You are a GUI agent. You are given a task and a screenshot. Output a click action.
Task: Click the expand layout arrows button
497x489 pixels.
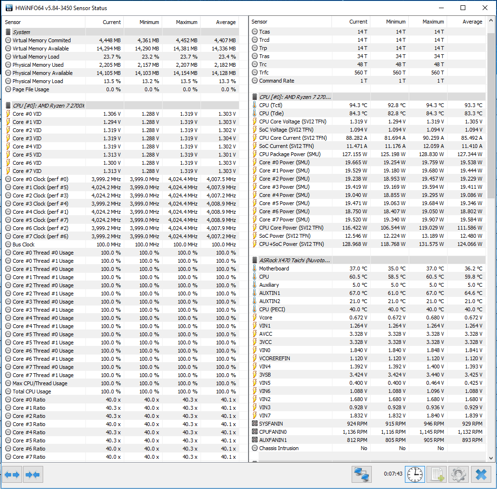coord(12,475)
